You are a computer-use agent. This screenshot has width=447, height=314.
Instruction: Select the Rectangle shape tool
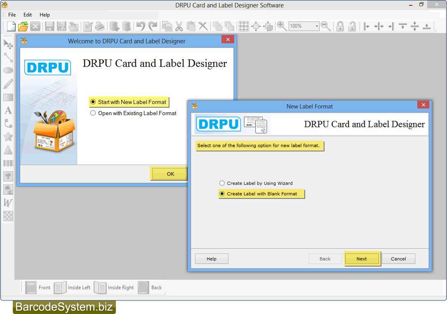8,97
